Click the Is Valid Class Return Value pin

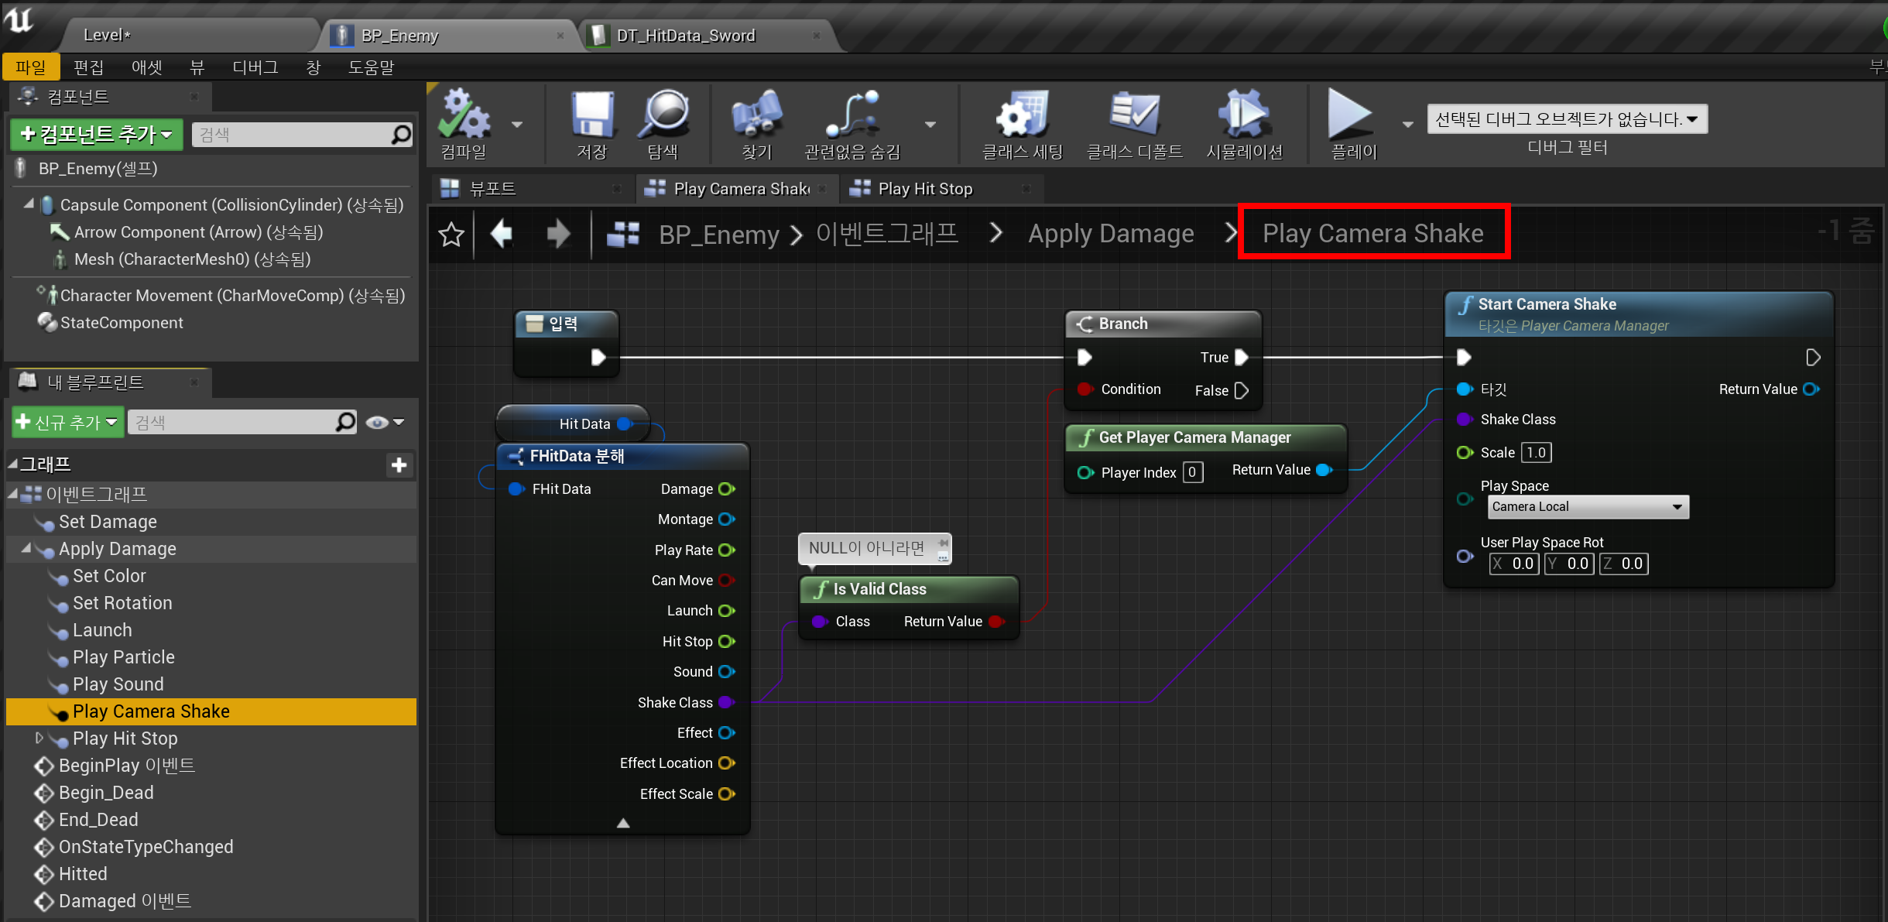996,622
